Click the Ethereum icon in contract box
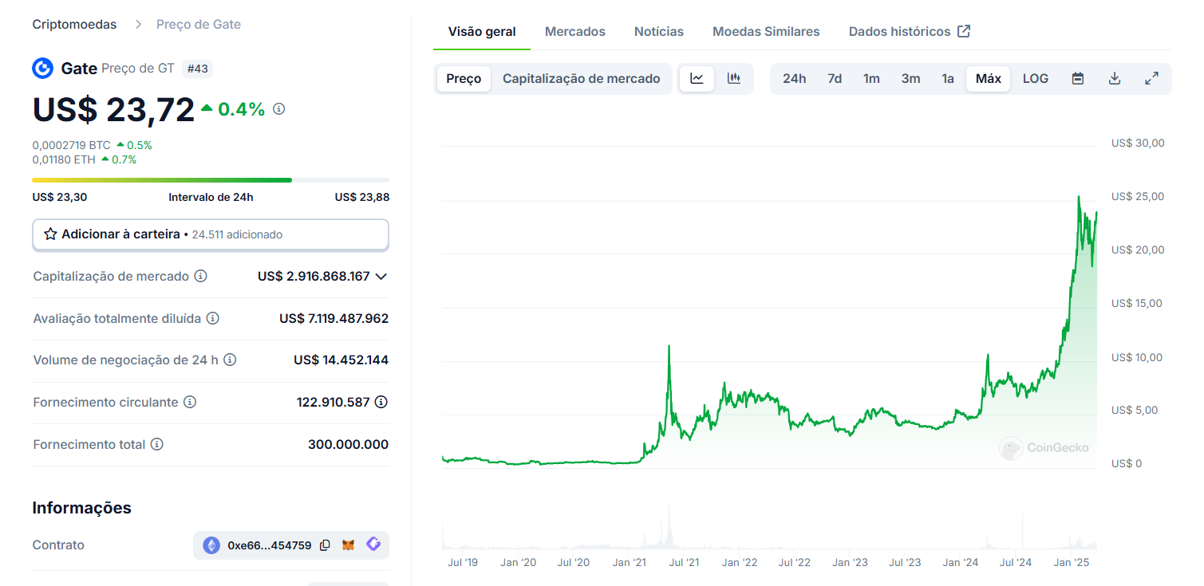The width and height of the screenshot is (1204, 586). (211, 545)
